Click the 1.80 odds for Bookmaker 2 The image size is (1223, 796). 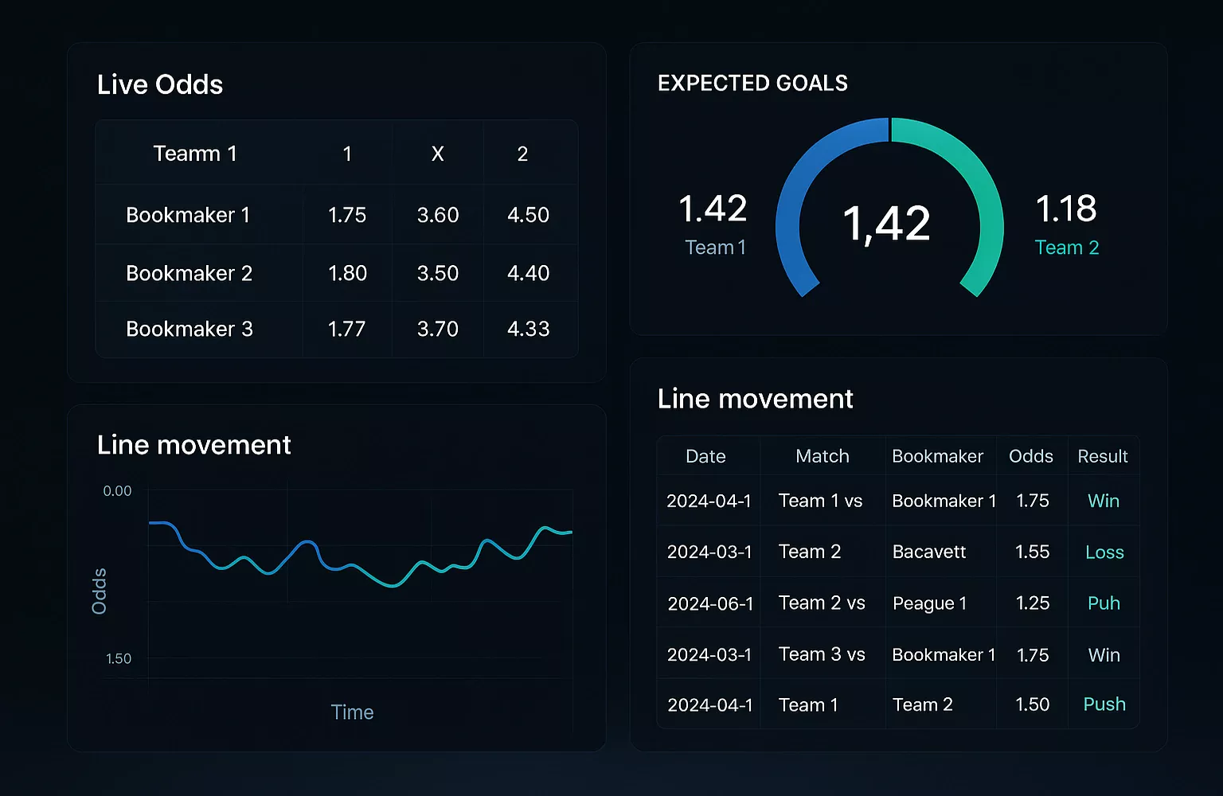pos(347,273)
